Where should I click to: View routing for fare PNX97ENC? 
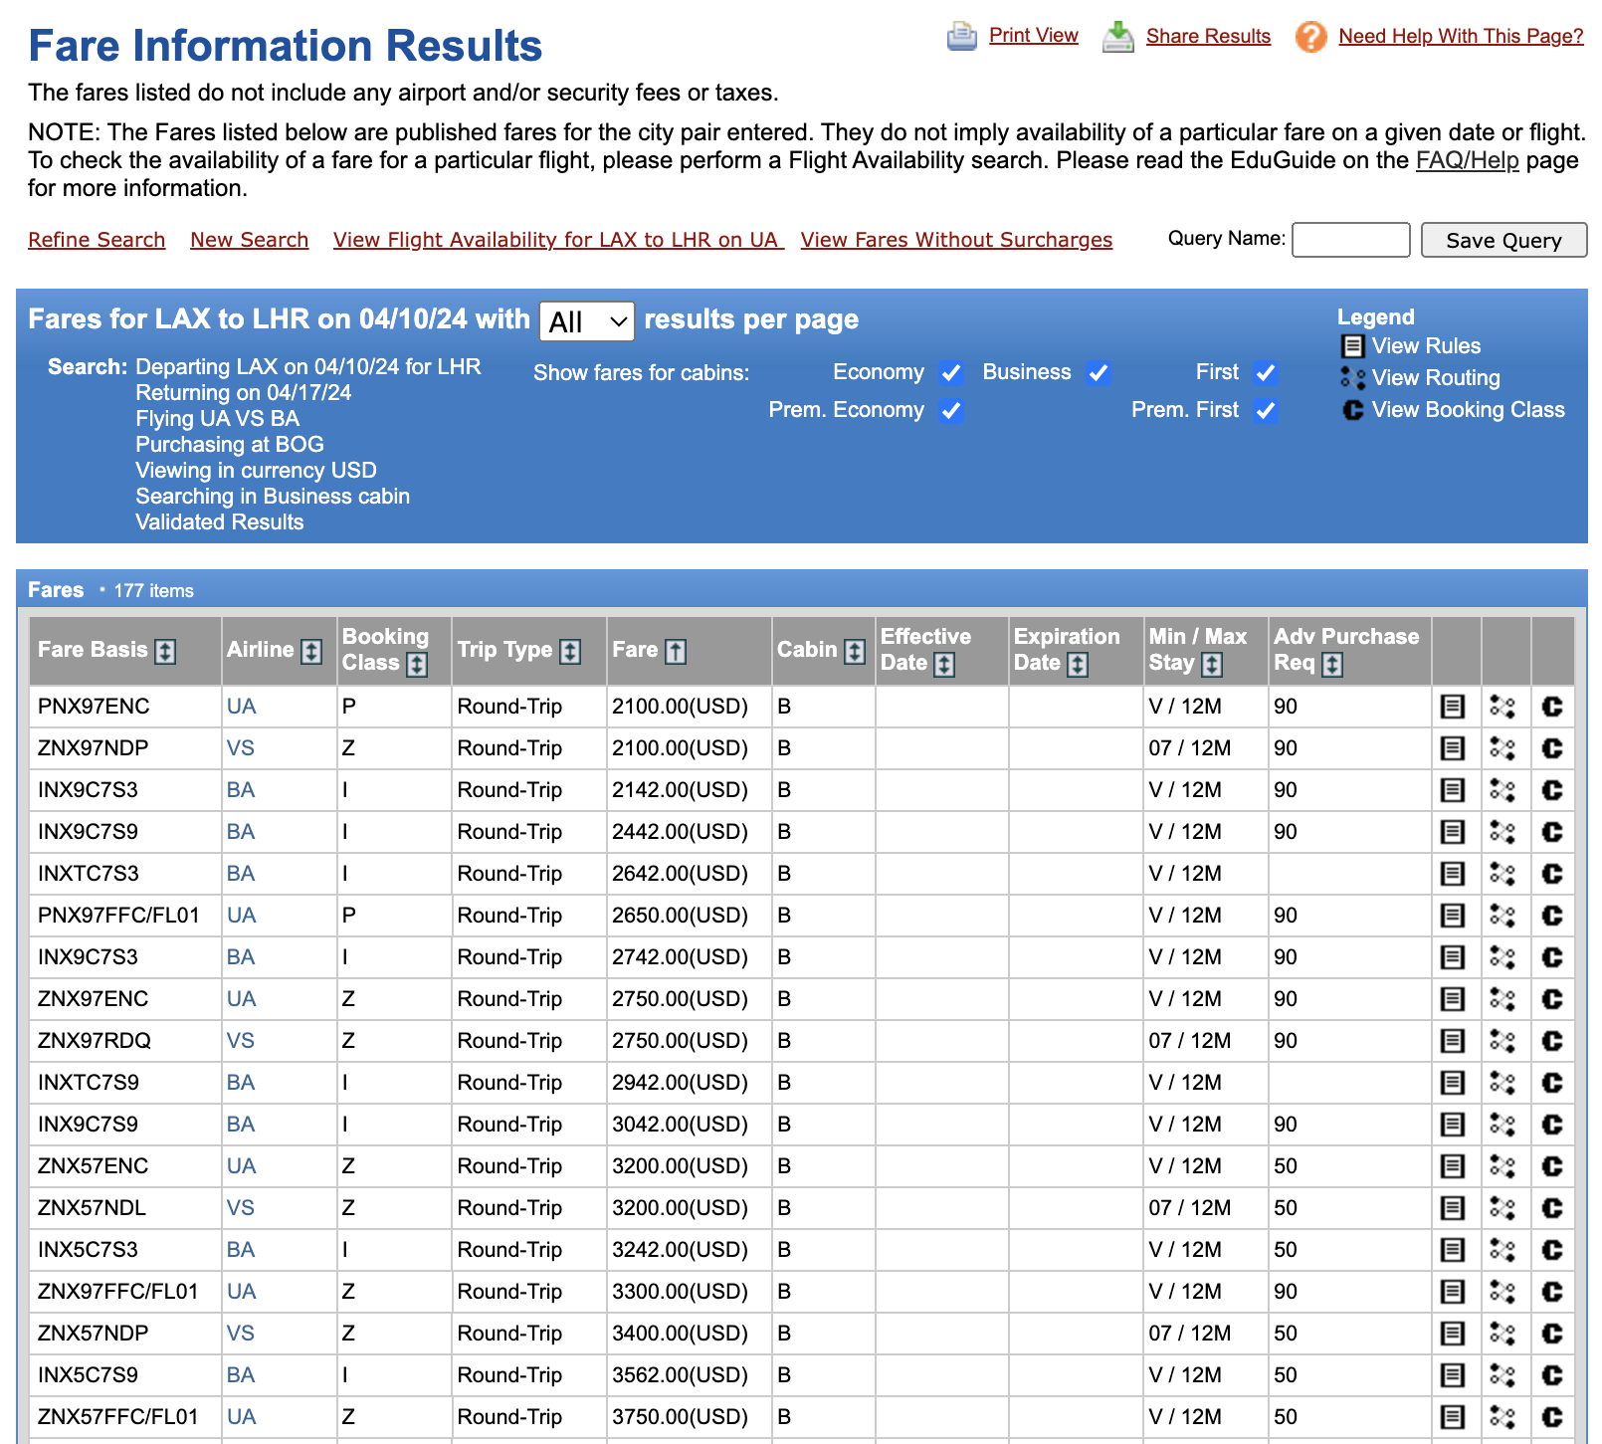click(x=1502, y=707)
